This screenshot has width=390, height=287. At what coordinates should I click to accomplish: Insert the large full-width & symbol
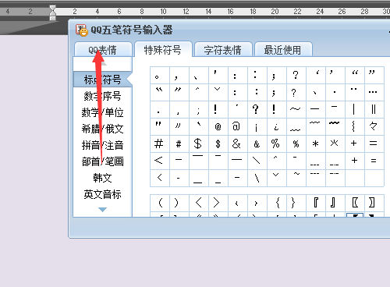(238, 143)
